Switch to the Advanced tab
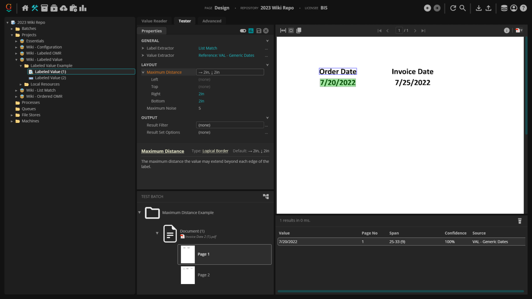This screenshot has width=532, height=299. pyautogui.click(x=212, y=21)
